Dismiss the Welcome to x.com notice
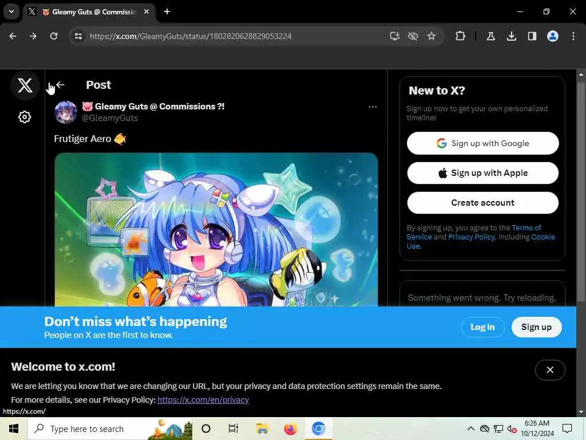 (550, 370)
